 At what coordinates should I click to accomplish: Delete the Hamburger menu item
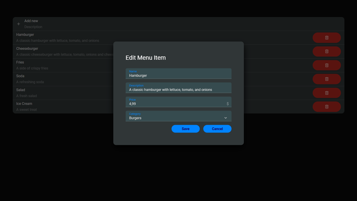click(x=326, y=38)
